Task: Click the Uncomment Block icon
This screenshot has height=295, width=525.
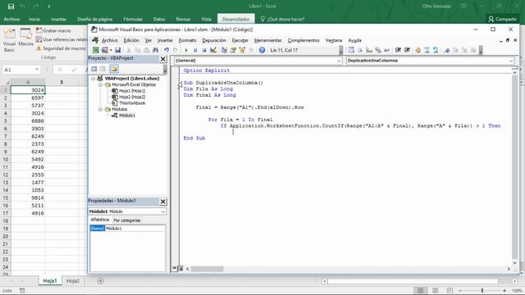Action: [436, 50]
